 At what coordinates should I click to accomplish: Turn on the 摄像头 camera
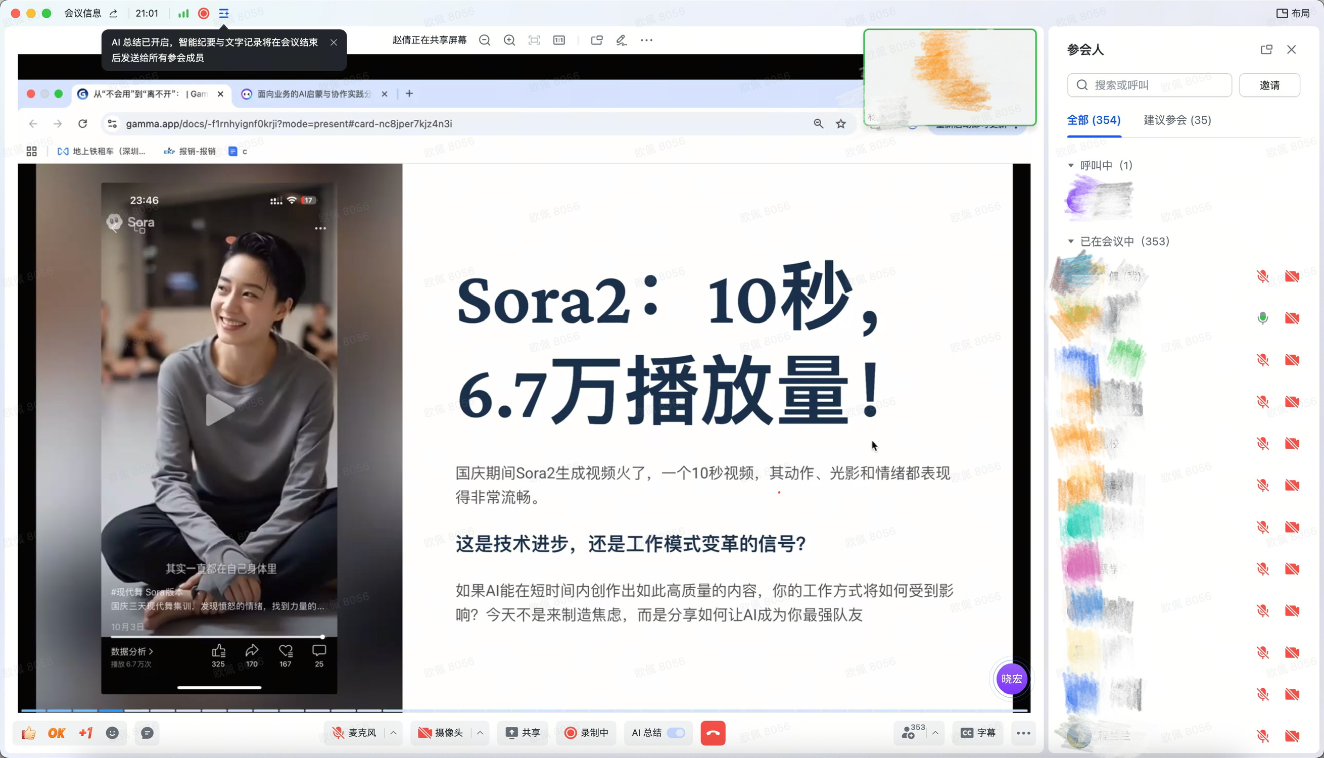pyautogui.click(x=441, y=733)
